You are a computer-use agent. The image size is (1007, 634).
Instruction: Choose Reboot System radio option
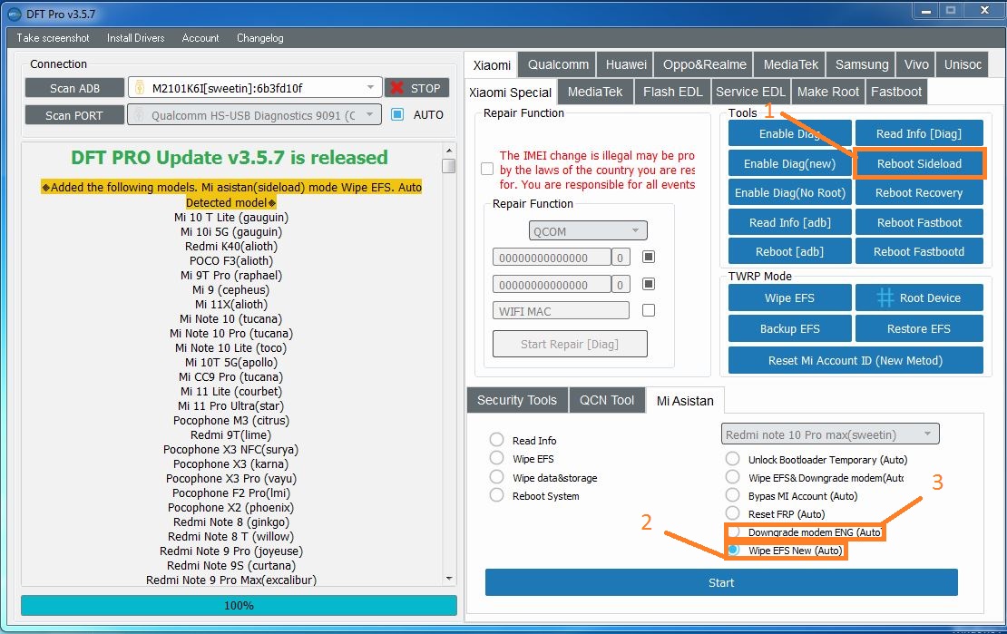coord(496,495)
